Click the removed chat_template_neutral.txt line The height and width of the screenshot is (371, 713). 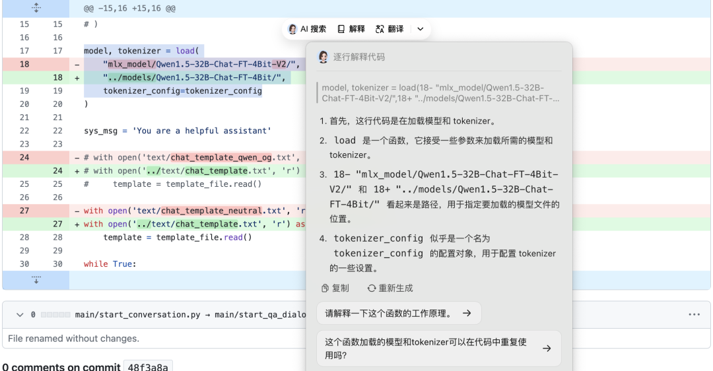point(194,211)
